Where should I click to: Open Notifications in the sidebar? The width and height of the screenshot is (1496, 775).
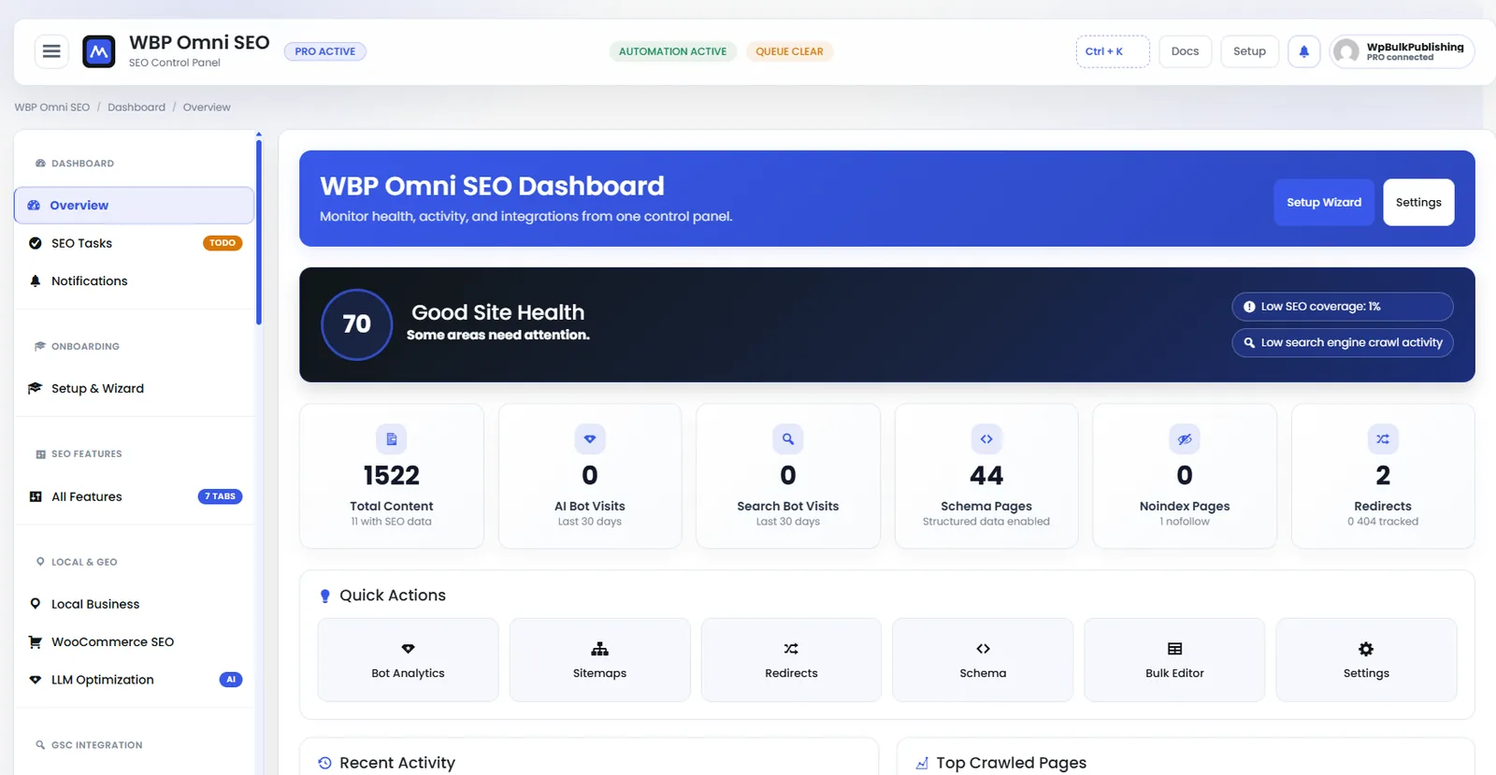coord(134,280)
